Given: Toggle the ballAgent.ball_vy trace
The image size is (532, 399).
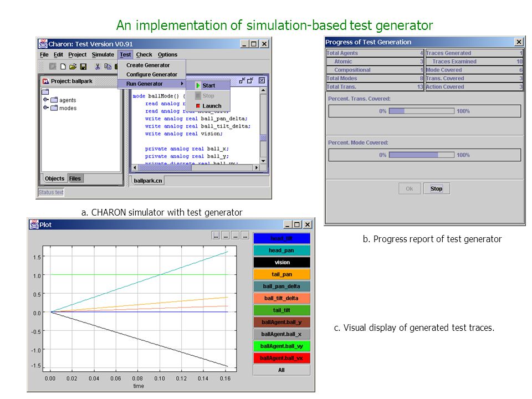Looking at the screenshot, I should [282, 346].
